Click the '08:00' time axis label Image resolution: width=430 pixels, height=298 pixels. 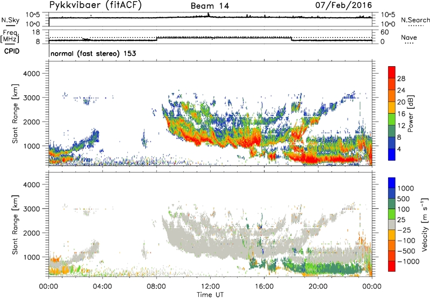(156, 287)
